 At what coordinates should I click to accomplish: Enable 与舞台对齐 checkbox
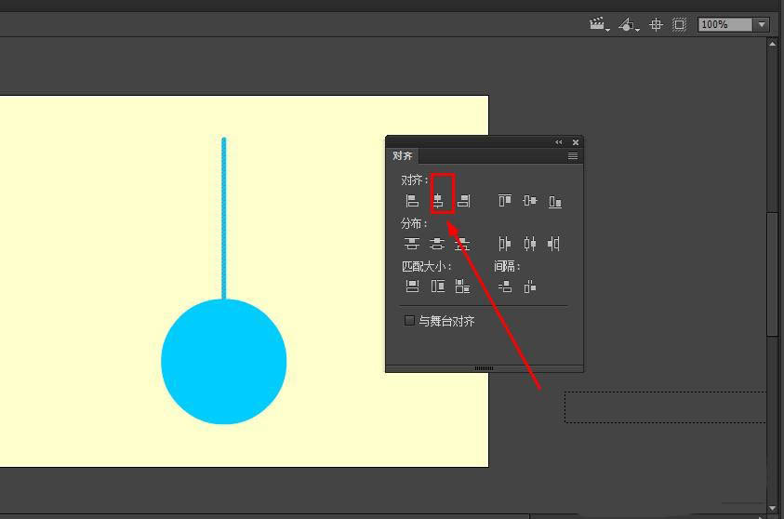tap(409, 321)
